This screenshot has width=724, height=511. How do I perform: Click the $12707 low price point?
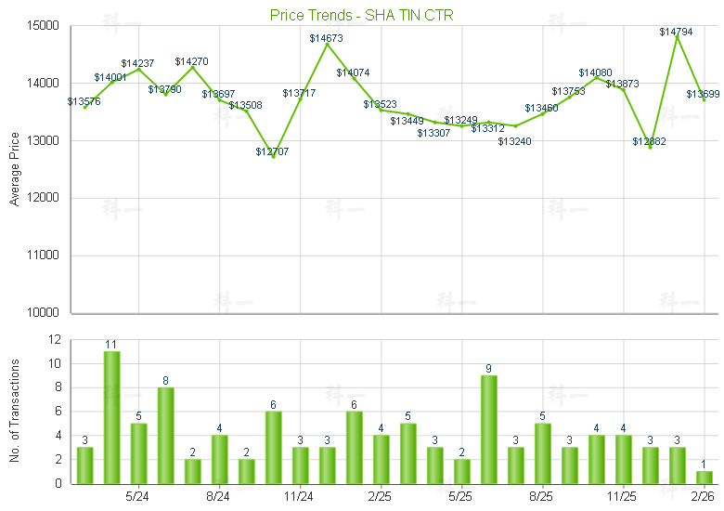click(x=273, y=156)
